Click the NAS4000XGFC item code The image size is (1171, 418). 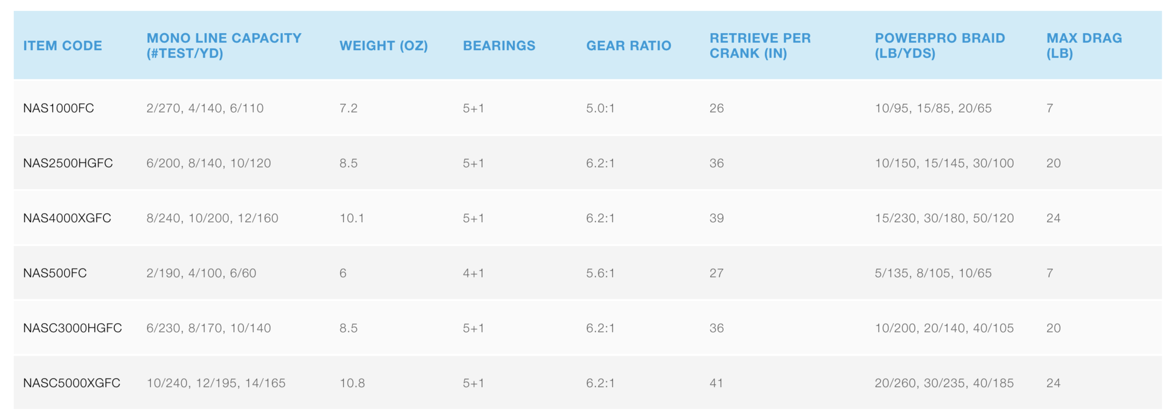click(x=67, y=218)
